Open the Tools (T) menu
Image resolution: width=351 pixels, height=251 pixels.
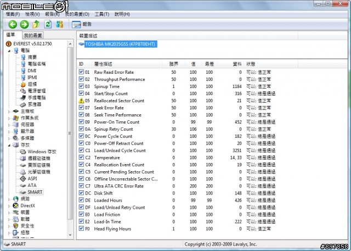coord(102,14)
